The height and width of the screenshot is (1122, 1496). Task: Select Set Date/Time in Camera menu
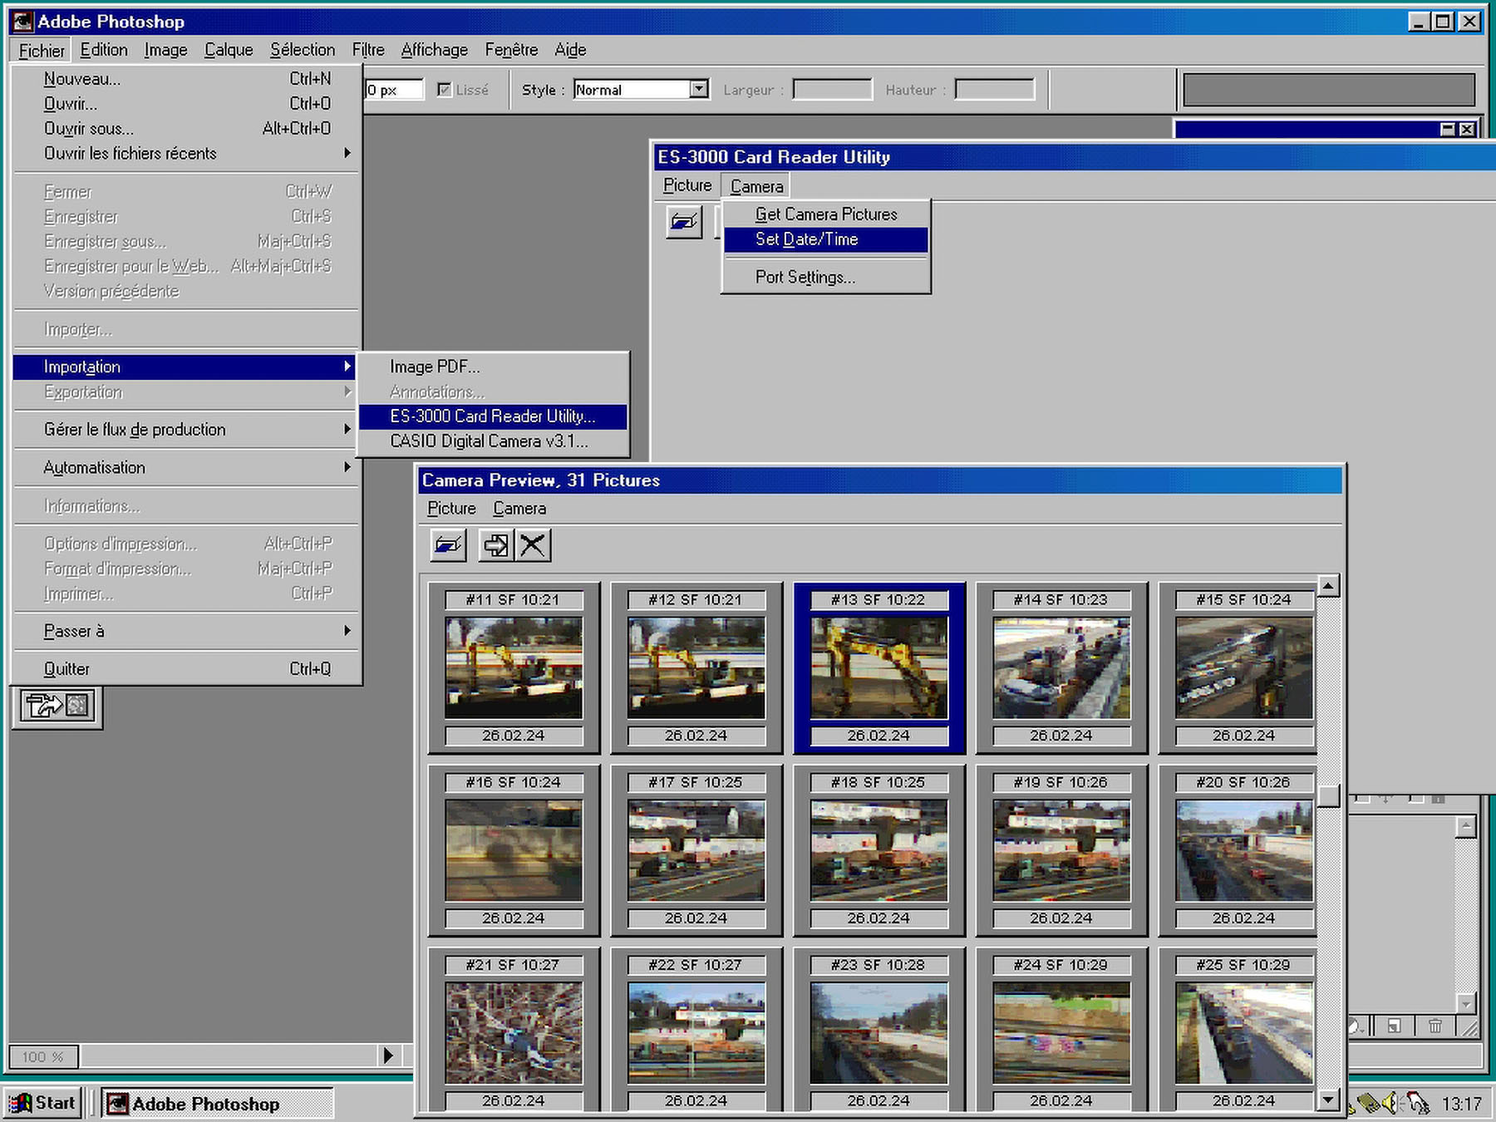click(x=826, y=239)
